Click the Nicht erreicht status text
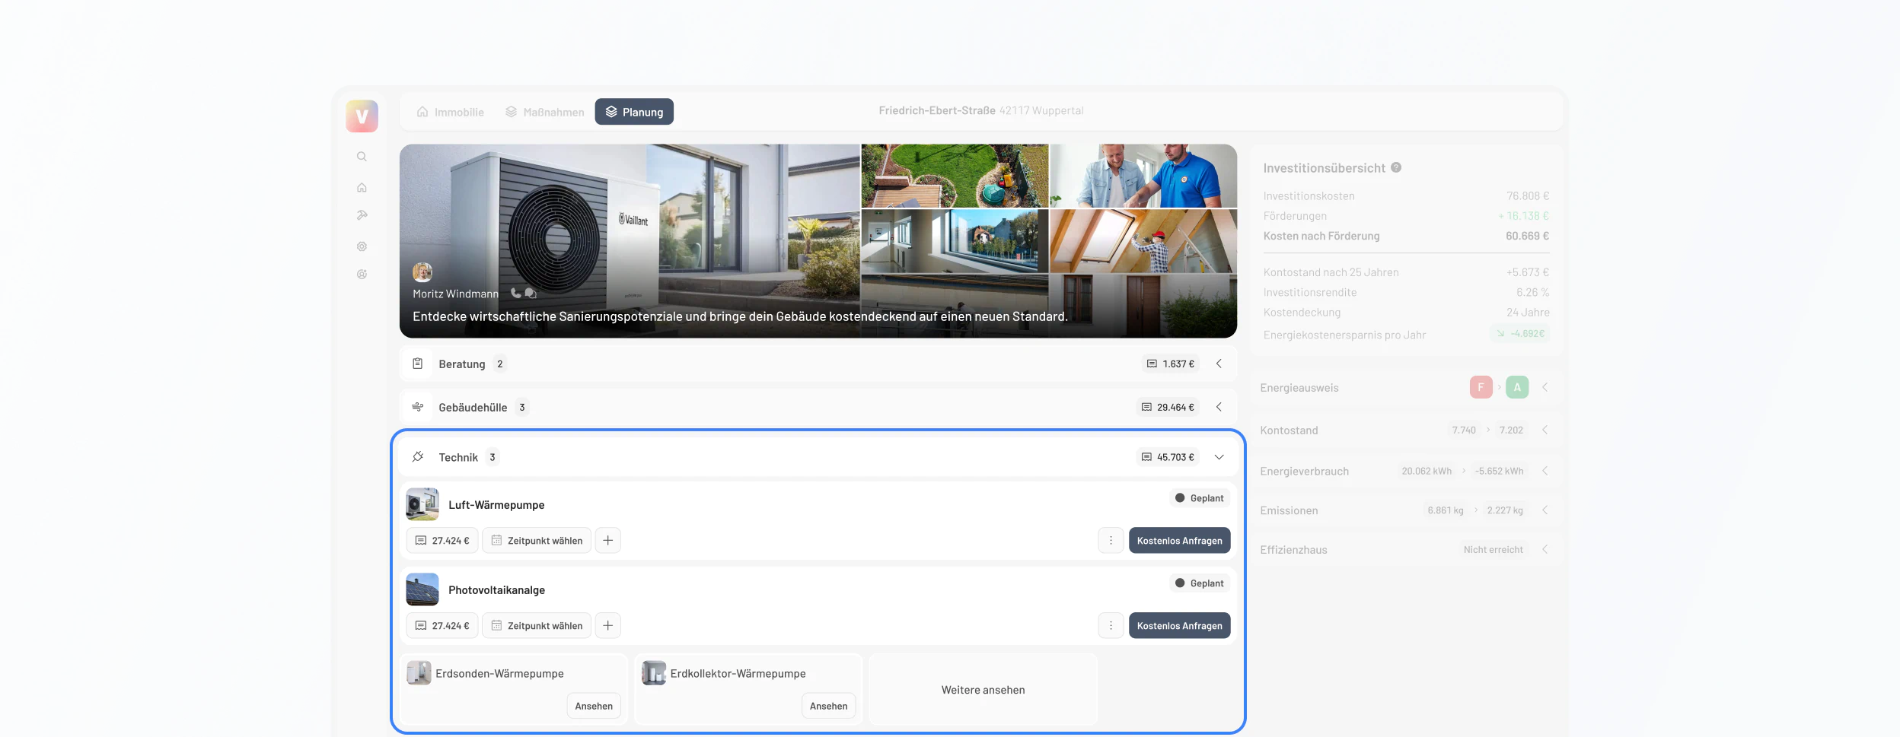The image size is (1900, 737). click(x=1493, y=549)
